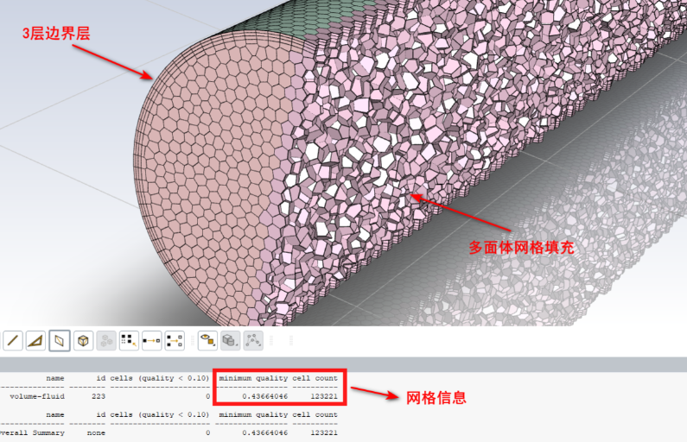
Task: Click the volume-fluid row name
Action: point(36,397)
